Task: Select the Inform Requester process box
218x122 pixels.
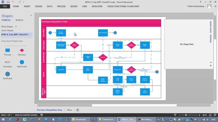Action: [x=103, y=33]
